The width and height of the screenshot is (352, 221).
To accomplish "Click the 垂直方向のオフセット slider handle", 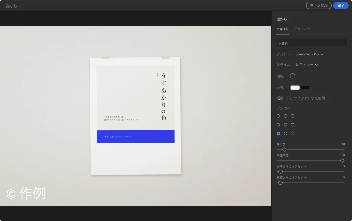I will pyautogui.click(x=280, y=183).
